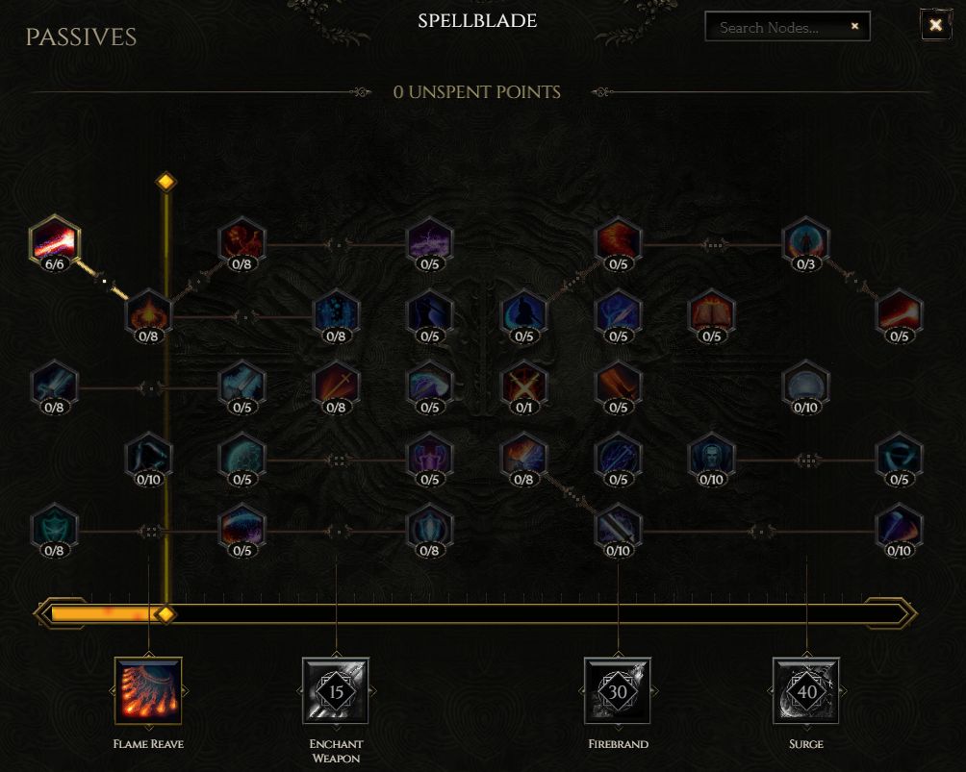
Task: Click the teal shield 0/8 passive node
Action: (x=54, y=530)
